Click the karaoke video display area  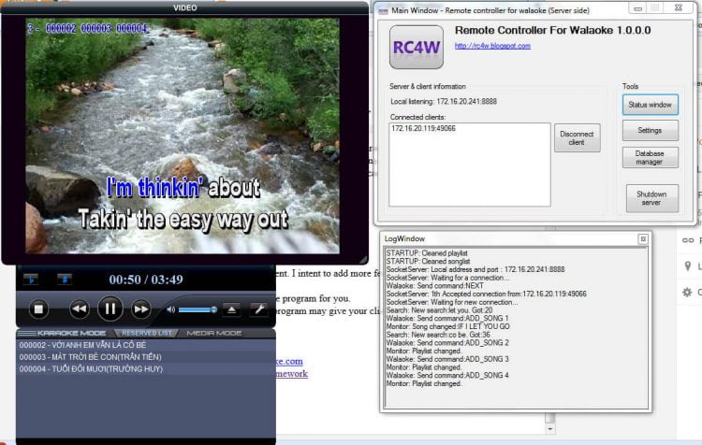[x=183, y=136]
